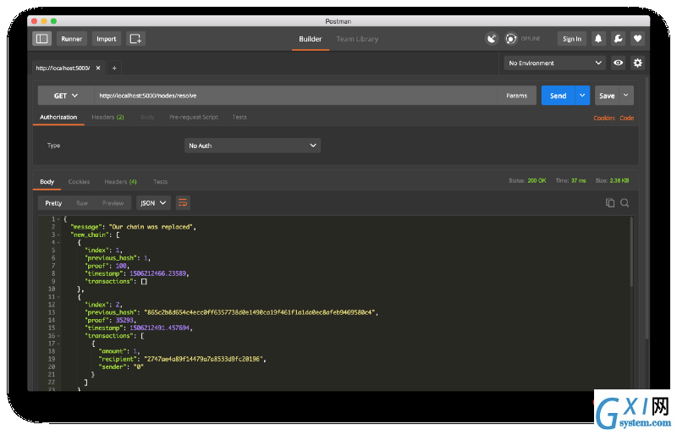Click the Runner button
Image resolution: width=677 pixels, height=430 pixels.
[72, 38]
